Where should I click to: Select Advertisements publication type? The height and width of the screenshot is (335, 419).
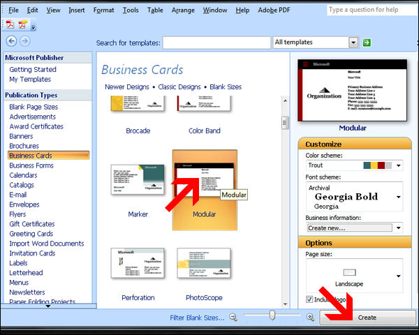click(33, 117)
